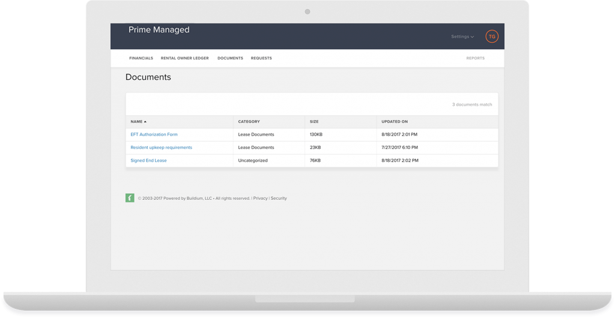Go to the Financials tab
615x318 pixels.
pos(141,58)
